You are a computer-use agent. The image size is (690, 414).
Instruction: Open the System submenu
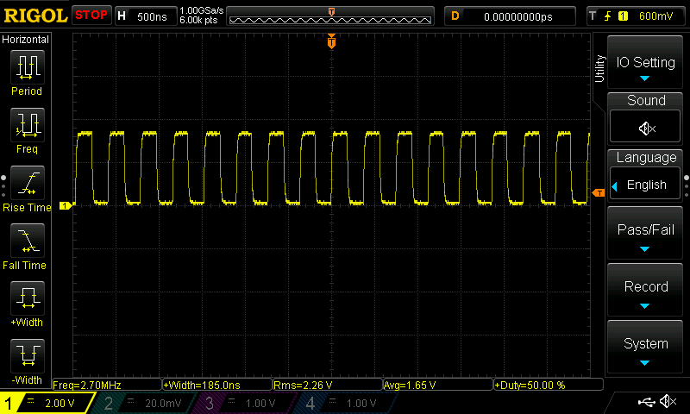point(644,348)
